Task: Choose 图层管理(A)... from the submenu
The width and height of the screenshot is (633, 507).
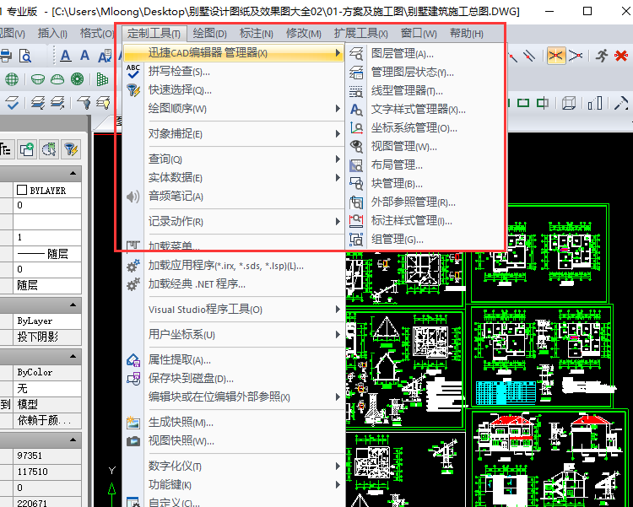Action: click(x=425, y=53)
